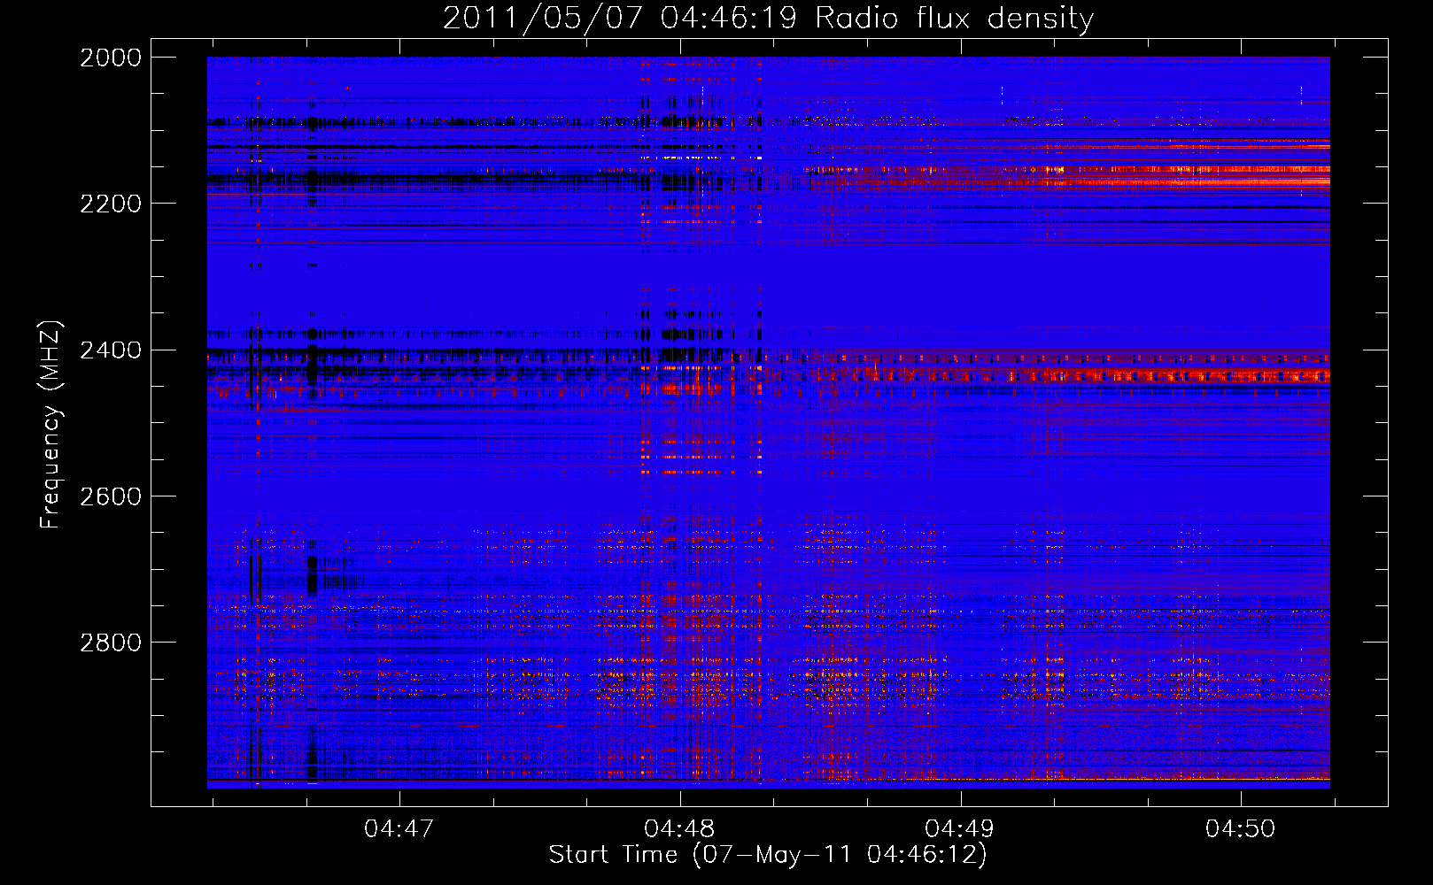Select the 2800 frequency tick label

pos(111,643)
